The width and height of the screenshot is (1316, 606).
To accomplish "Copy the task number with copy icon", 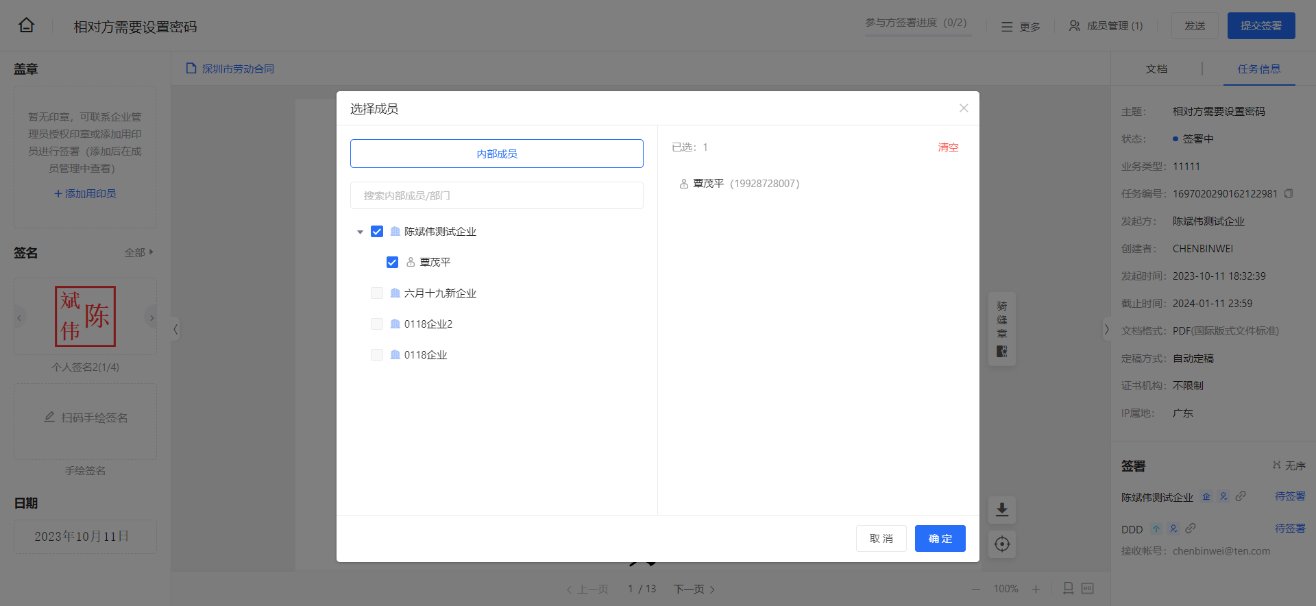I will [x=1289, y=194].
